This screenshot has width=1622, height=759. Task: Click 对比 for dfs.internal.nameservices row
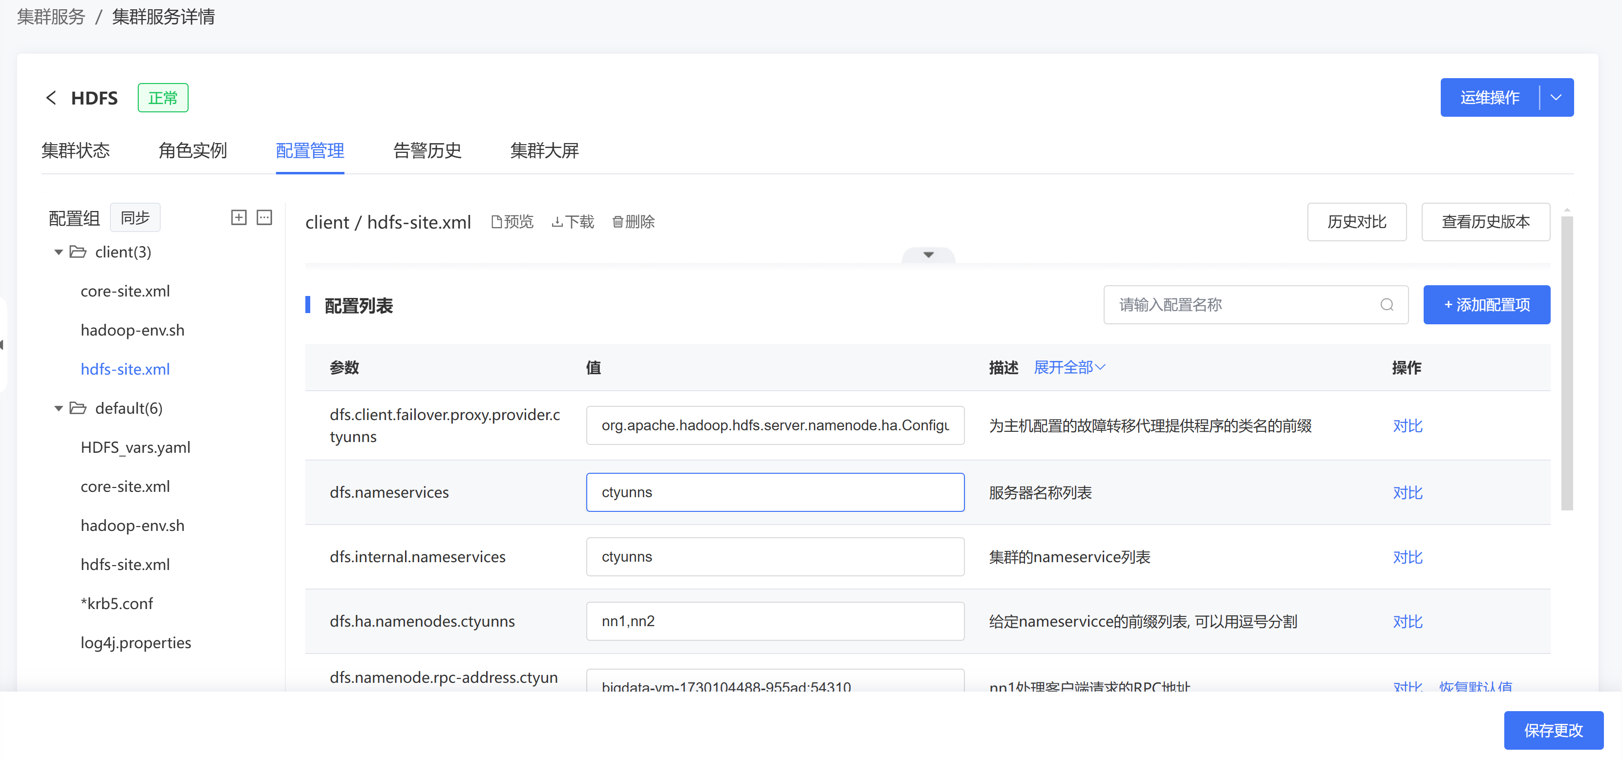(x=1408, y=557)
